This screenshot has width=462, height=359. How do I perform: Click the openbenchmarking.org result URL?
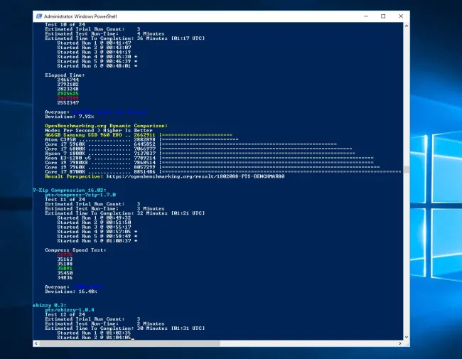pos(195,176)
